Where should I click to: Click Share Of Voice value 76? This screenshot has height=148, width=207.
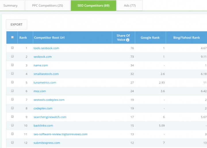tap(132, 48)
